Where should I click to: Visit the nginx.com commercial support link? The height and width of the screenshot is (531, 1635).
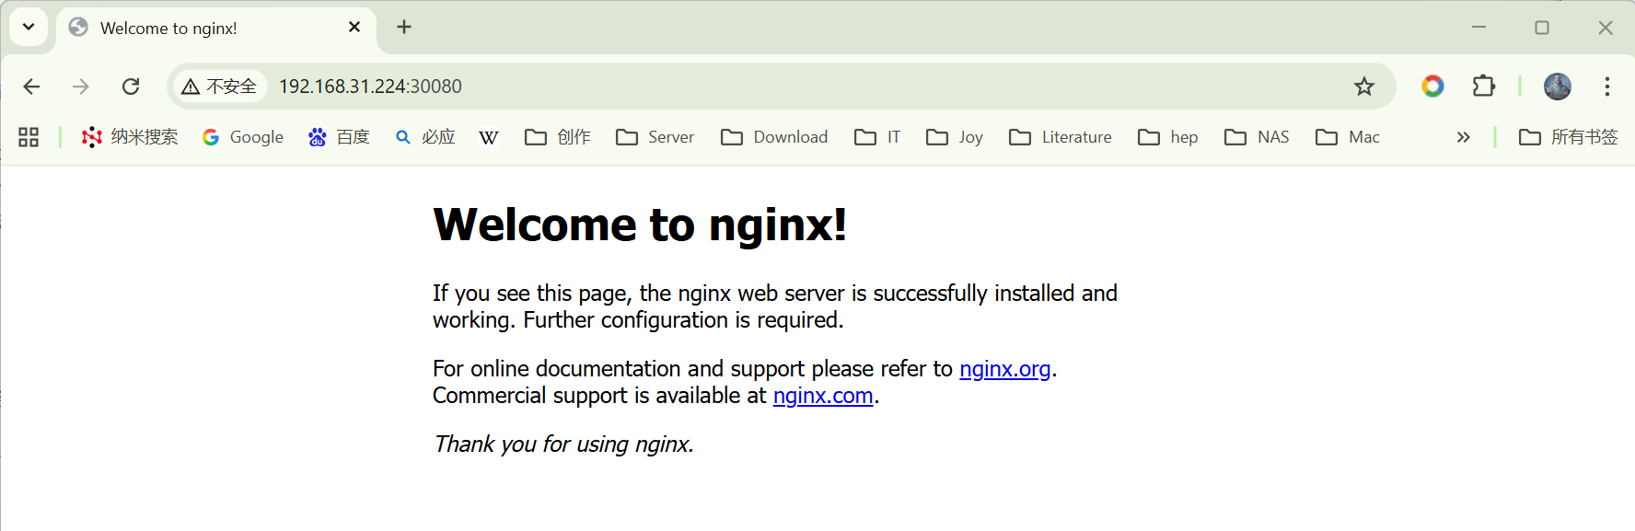tap(822, 396)
